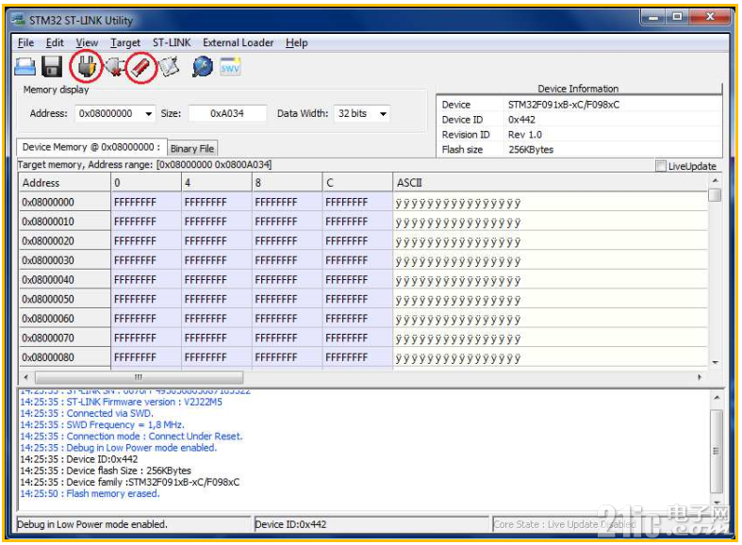
Task: Click the column 8 header
Action: click(x=288, y=183)
